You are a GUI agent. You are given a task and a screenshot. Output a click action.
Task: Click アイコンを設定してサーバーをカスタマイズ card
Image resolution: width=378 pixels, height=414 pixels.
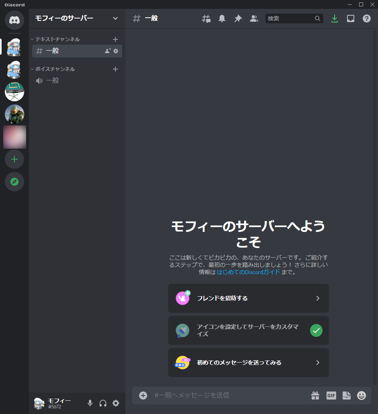[248, 330]
